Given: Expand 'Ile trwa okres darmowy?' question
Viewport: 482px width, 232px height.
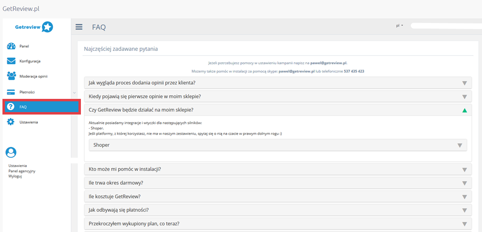Looking at the screenshot, I should pyautogui.click(x=278, y=183).
